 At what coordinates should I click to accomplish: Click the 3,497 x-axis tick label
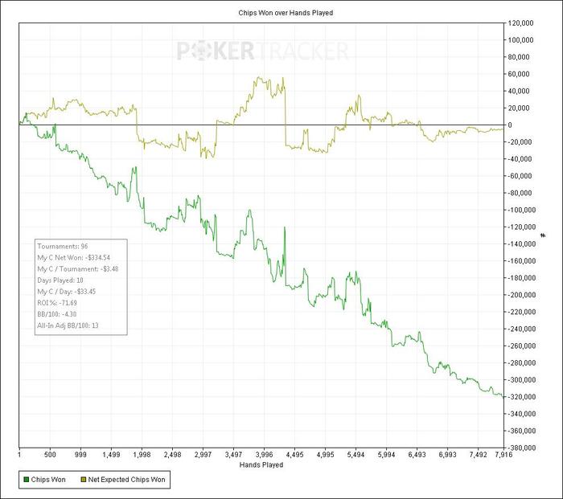tap(233, 455)
